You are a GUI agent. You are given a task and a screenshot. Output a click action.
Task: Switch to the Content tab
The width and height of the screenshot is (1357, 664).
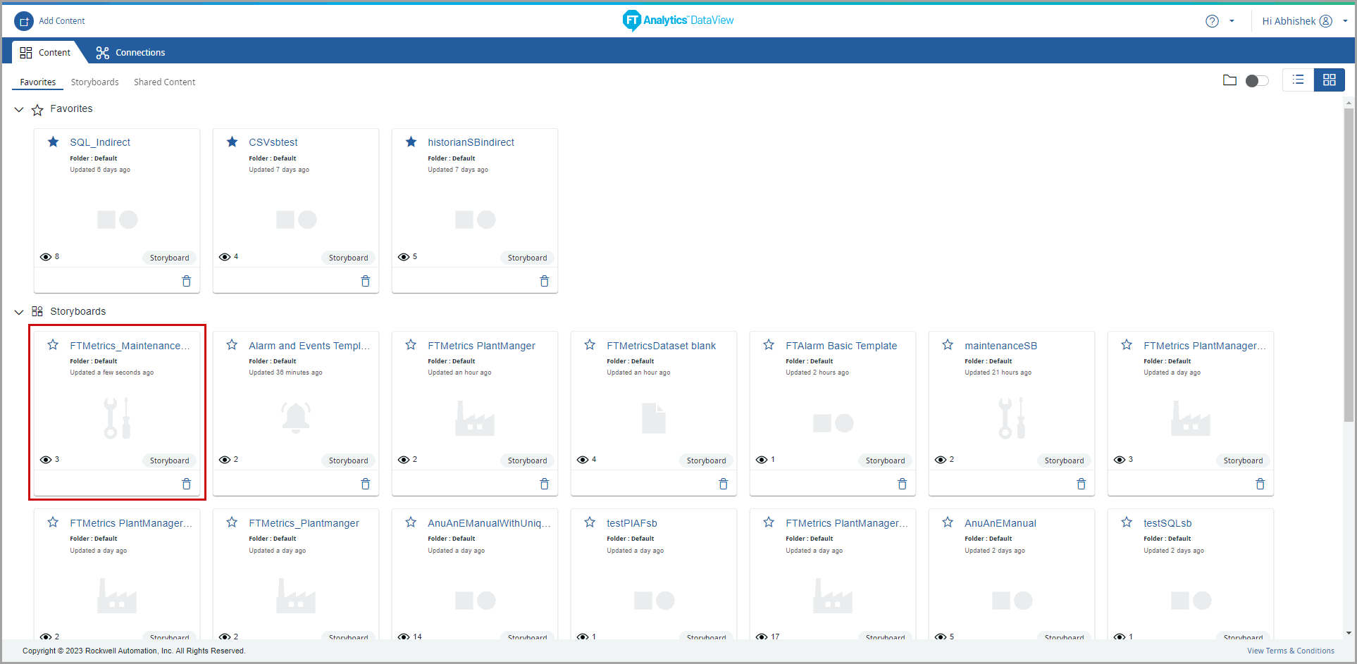(x=45, y=53)
